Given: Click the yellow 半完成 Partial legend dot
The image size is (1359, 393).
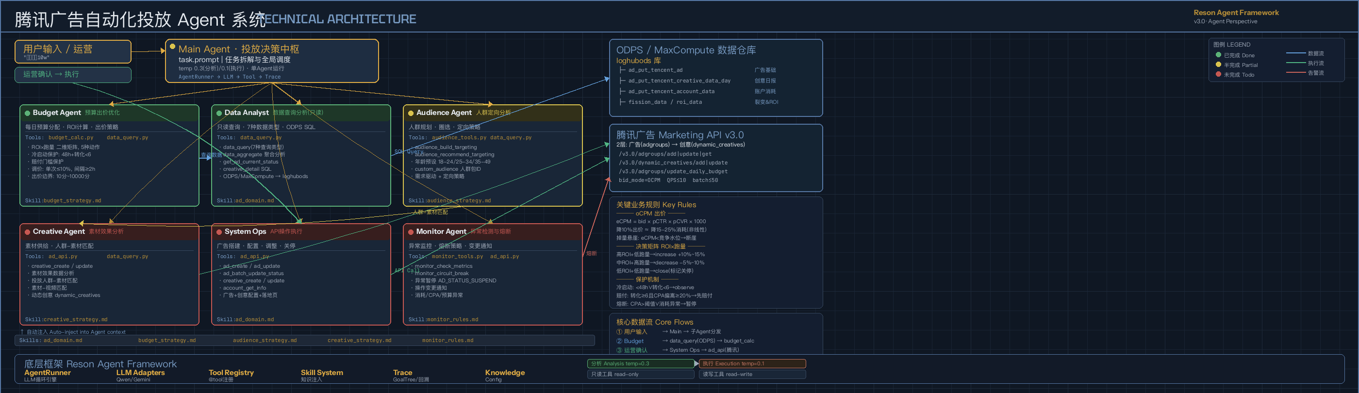Looking at the screenshot, I should [1219, 65].
